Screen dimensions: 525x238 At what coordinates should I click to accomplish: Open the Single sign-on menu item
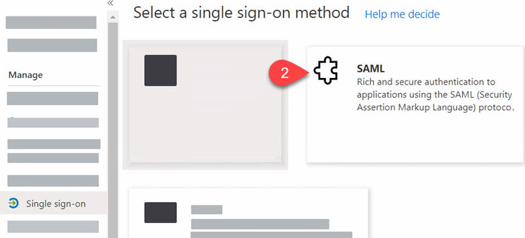[x=54, y=203]
